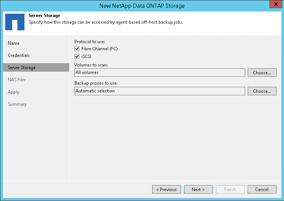Open Choose dialog for backup proxies
This screenshot has height=201, width=284.
[262, 91]
